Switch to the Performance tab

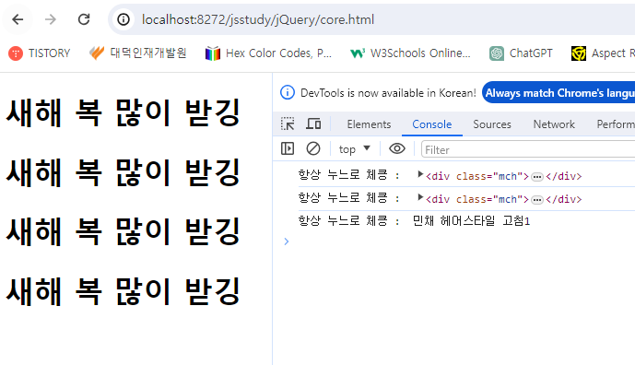coord(616,124)
